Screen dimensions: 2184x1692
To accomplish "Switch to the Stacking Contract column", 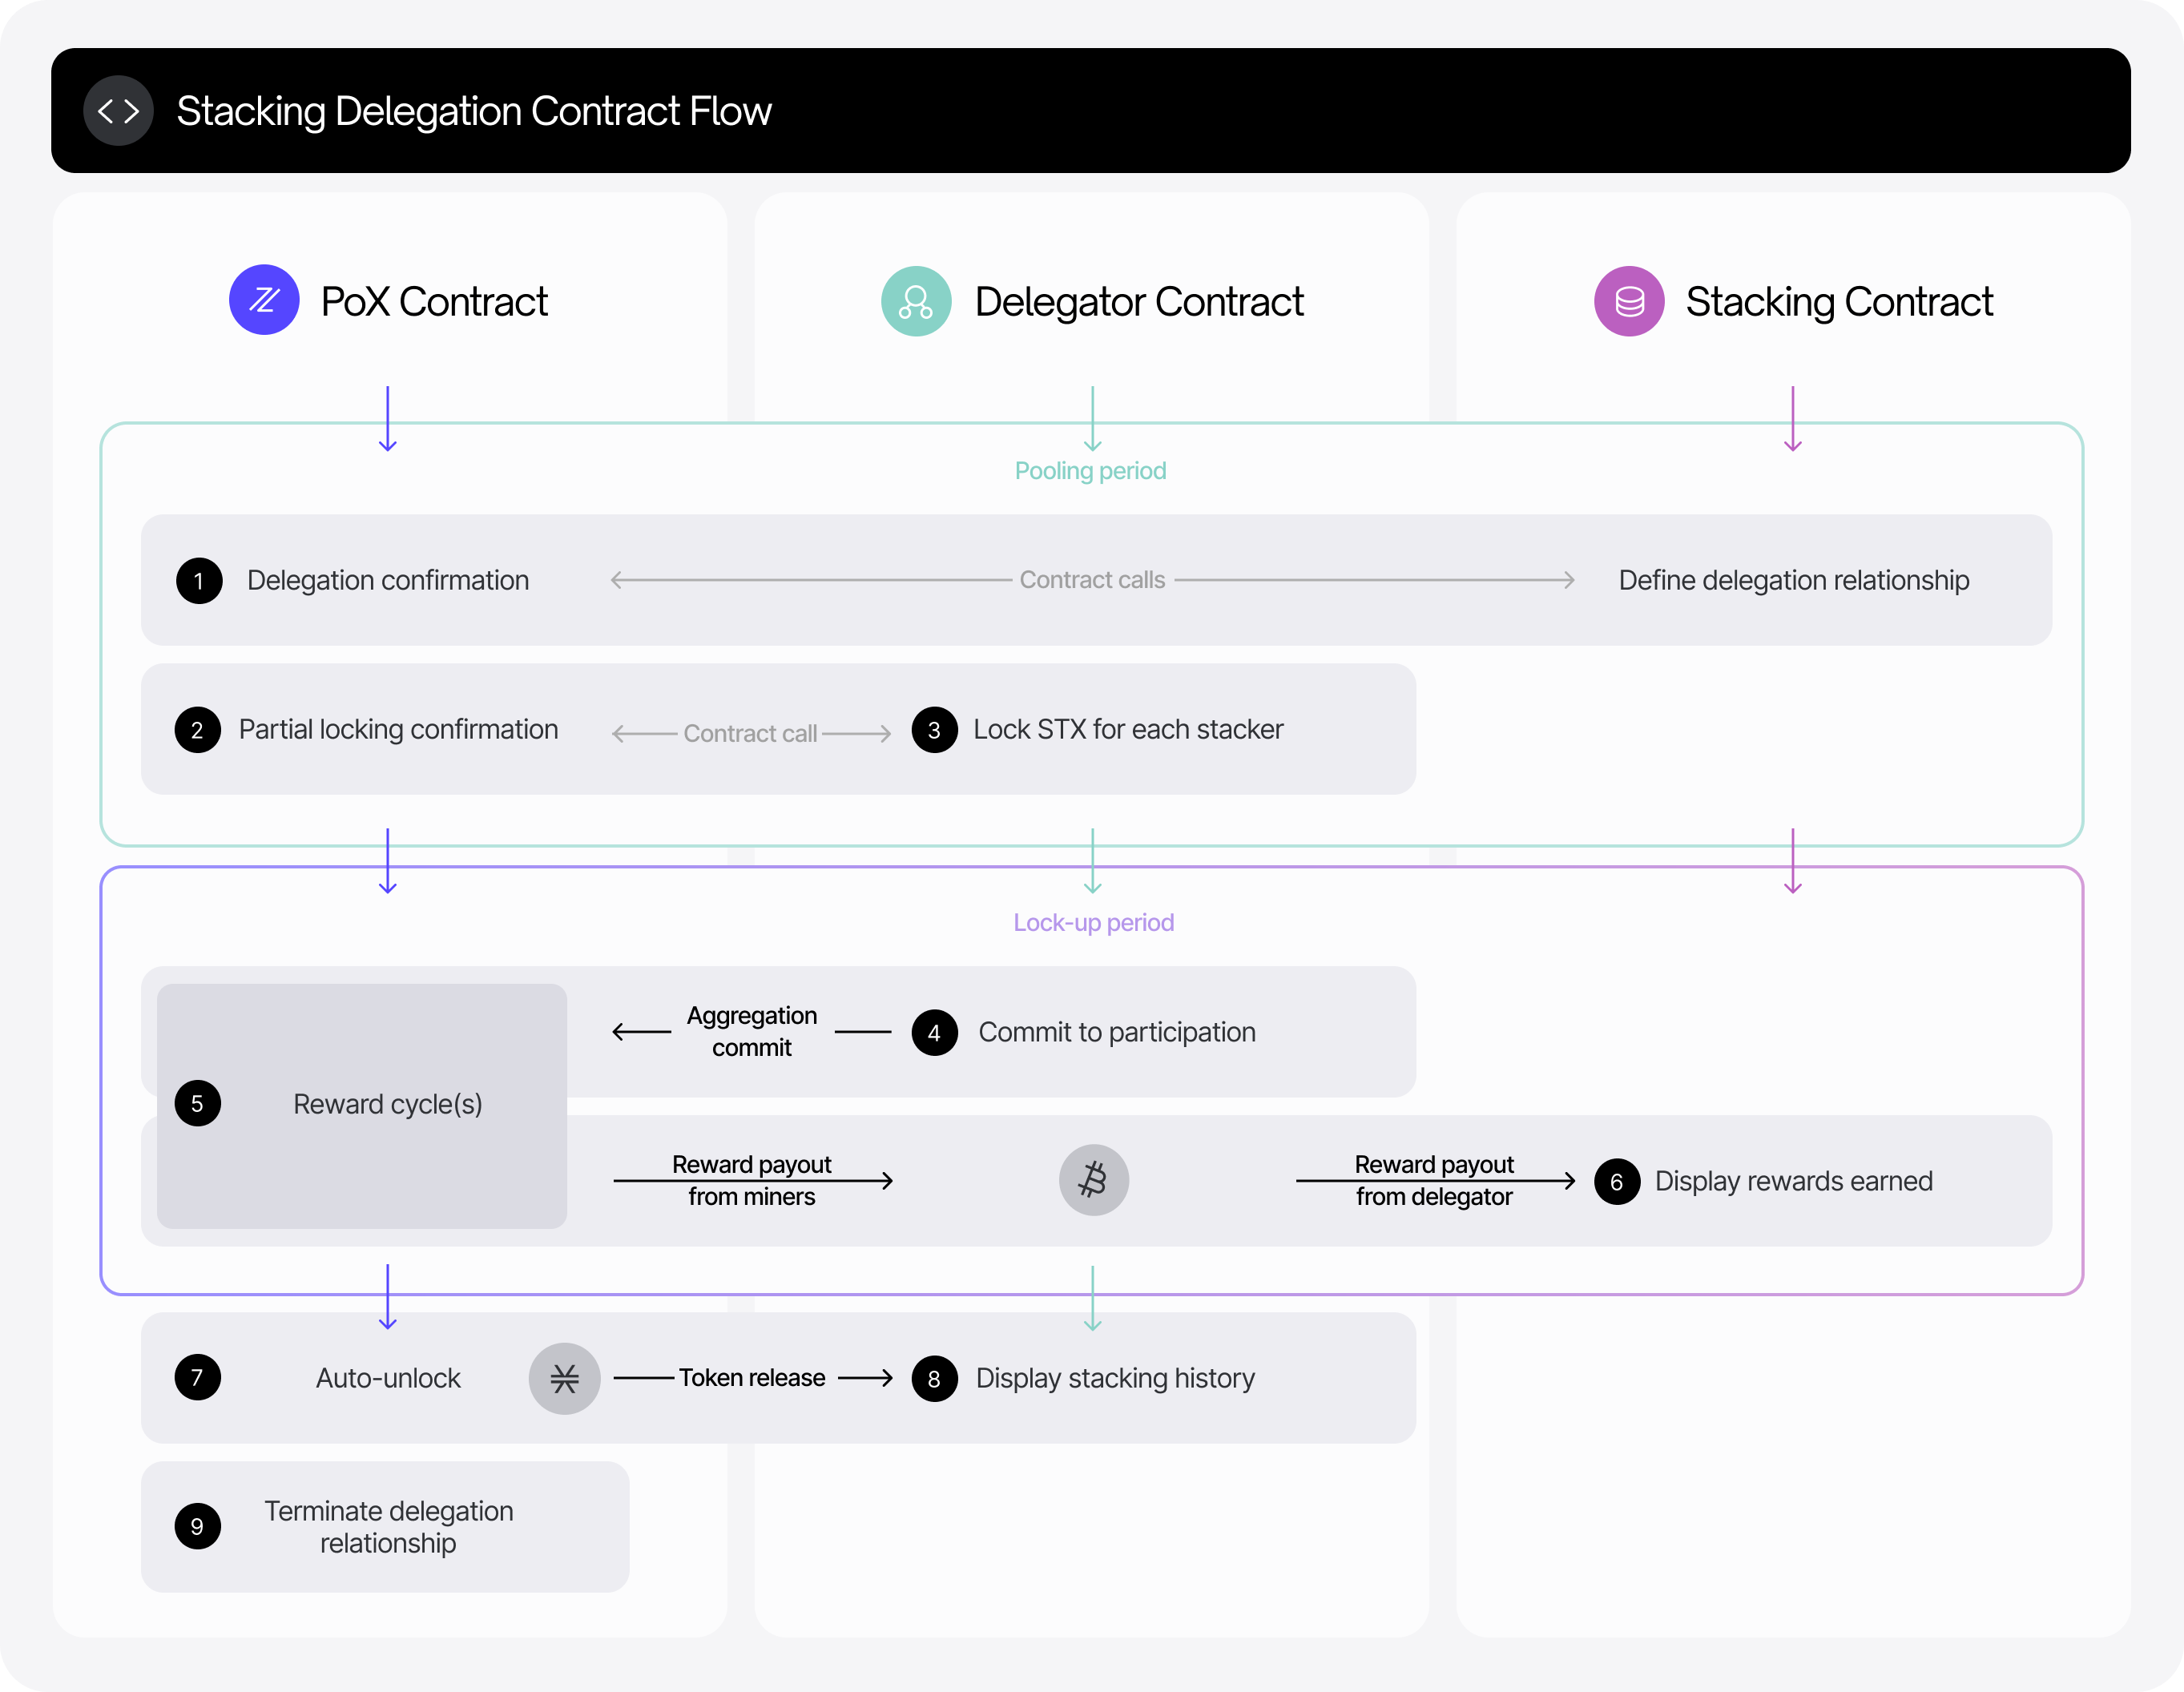I will (x=1838, y=301).
